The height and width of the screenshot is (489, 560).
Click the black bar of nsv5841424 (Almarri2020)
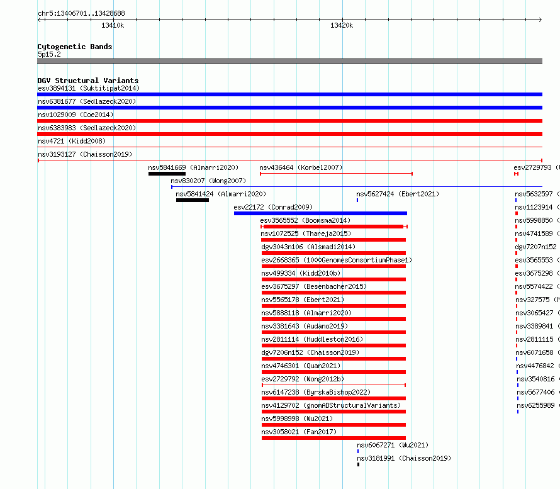pos(193,200)
